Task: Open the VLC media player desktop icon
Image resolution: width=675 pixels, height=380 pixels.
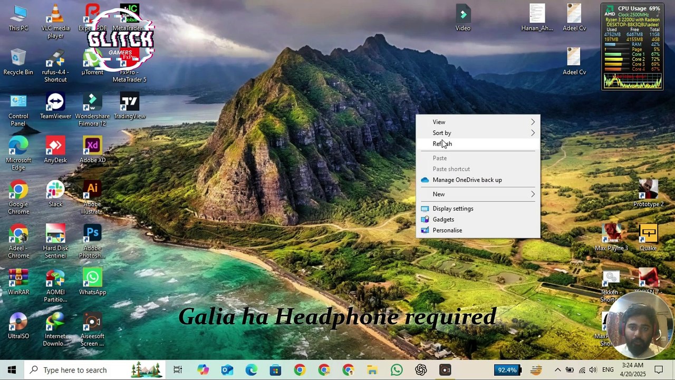Action: coord(55,21)
